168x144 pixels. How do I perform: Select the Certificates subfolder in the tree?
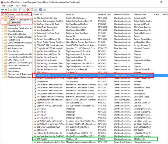(x=15, y=23)
